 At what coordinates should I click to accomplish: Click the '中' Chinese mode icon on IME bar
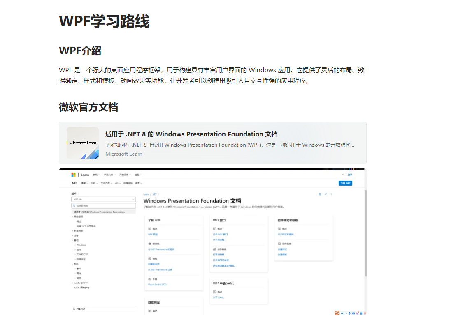click(x=342, y=313)
